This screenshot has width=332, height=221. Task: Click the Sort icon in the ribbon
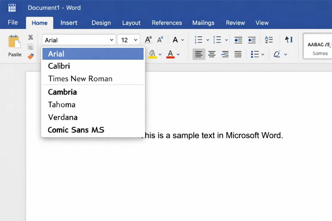[269, 39]
